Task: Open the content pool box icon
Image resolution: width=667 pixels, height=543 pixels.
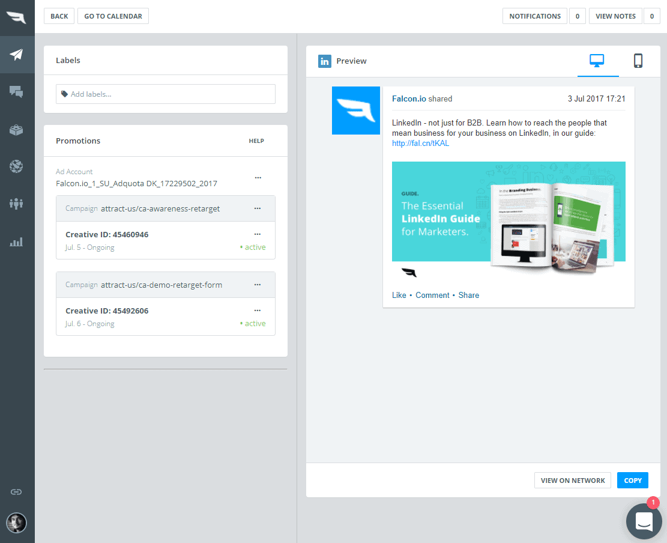Action: pos(16,129)
